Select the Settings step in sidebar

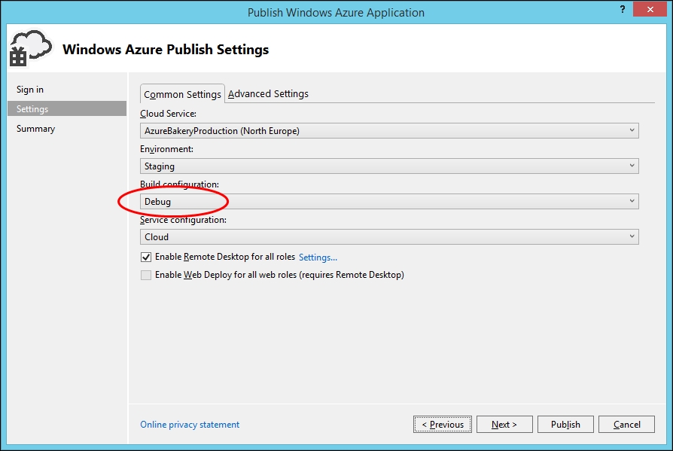click(x=67, y=108)
